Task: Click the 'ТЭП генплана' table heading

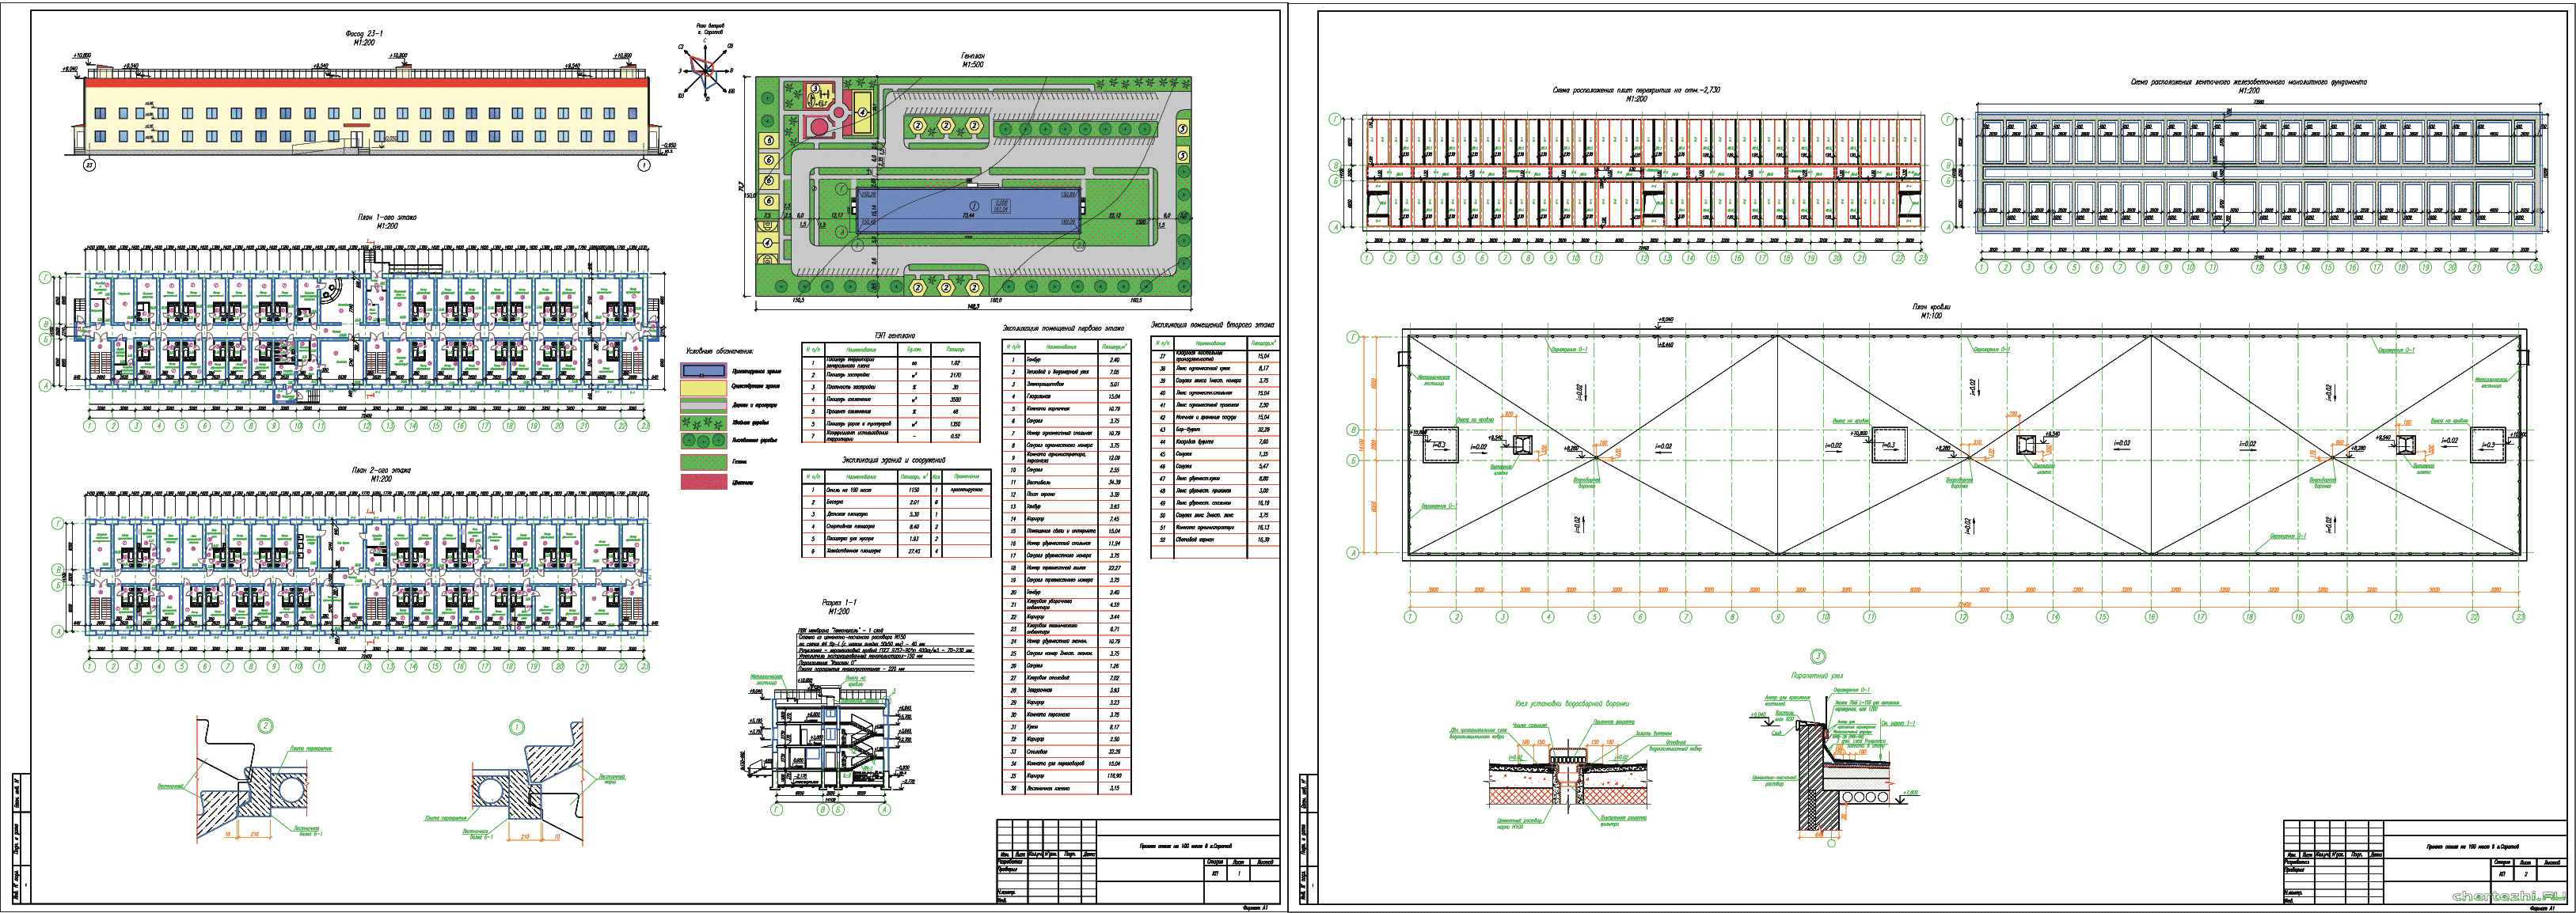Action: tap(894, 335)
